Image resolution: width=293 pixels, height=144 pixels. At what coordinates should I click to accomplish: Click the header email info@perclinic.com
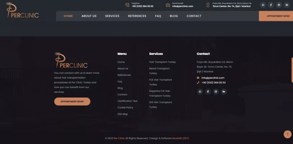pyautogui.click(x=182, y=6)
